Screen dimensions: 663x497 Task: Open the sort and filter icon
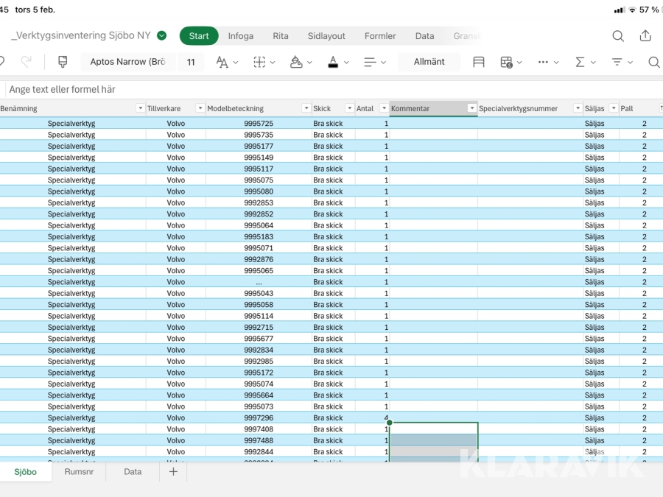tap(617, 62)
